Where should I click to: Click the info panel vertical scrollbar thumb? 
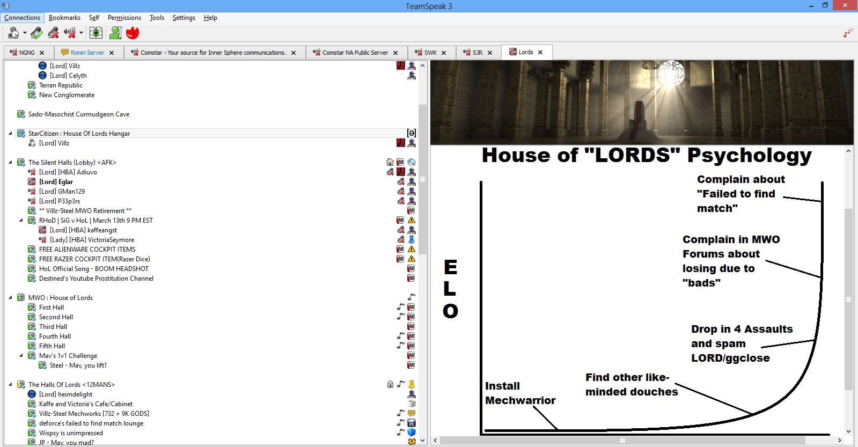point(848,299)
